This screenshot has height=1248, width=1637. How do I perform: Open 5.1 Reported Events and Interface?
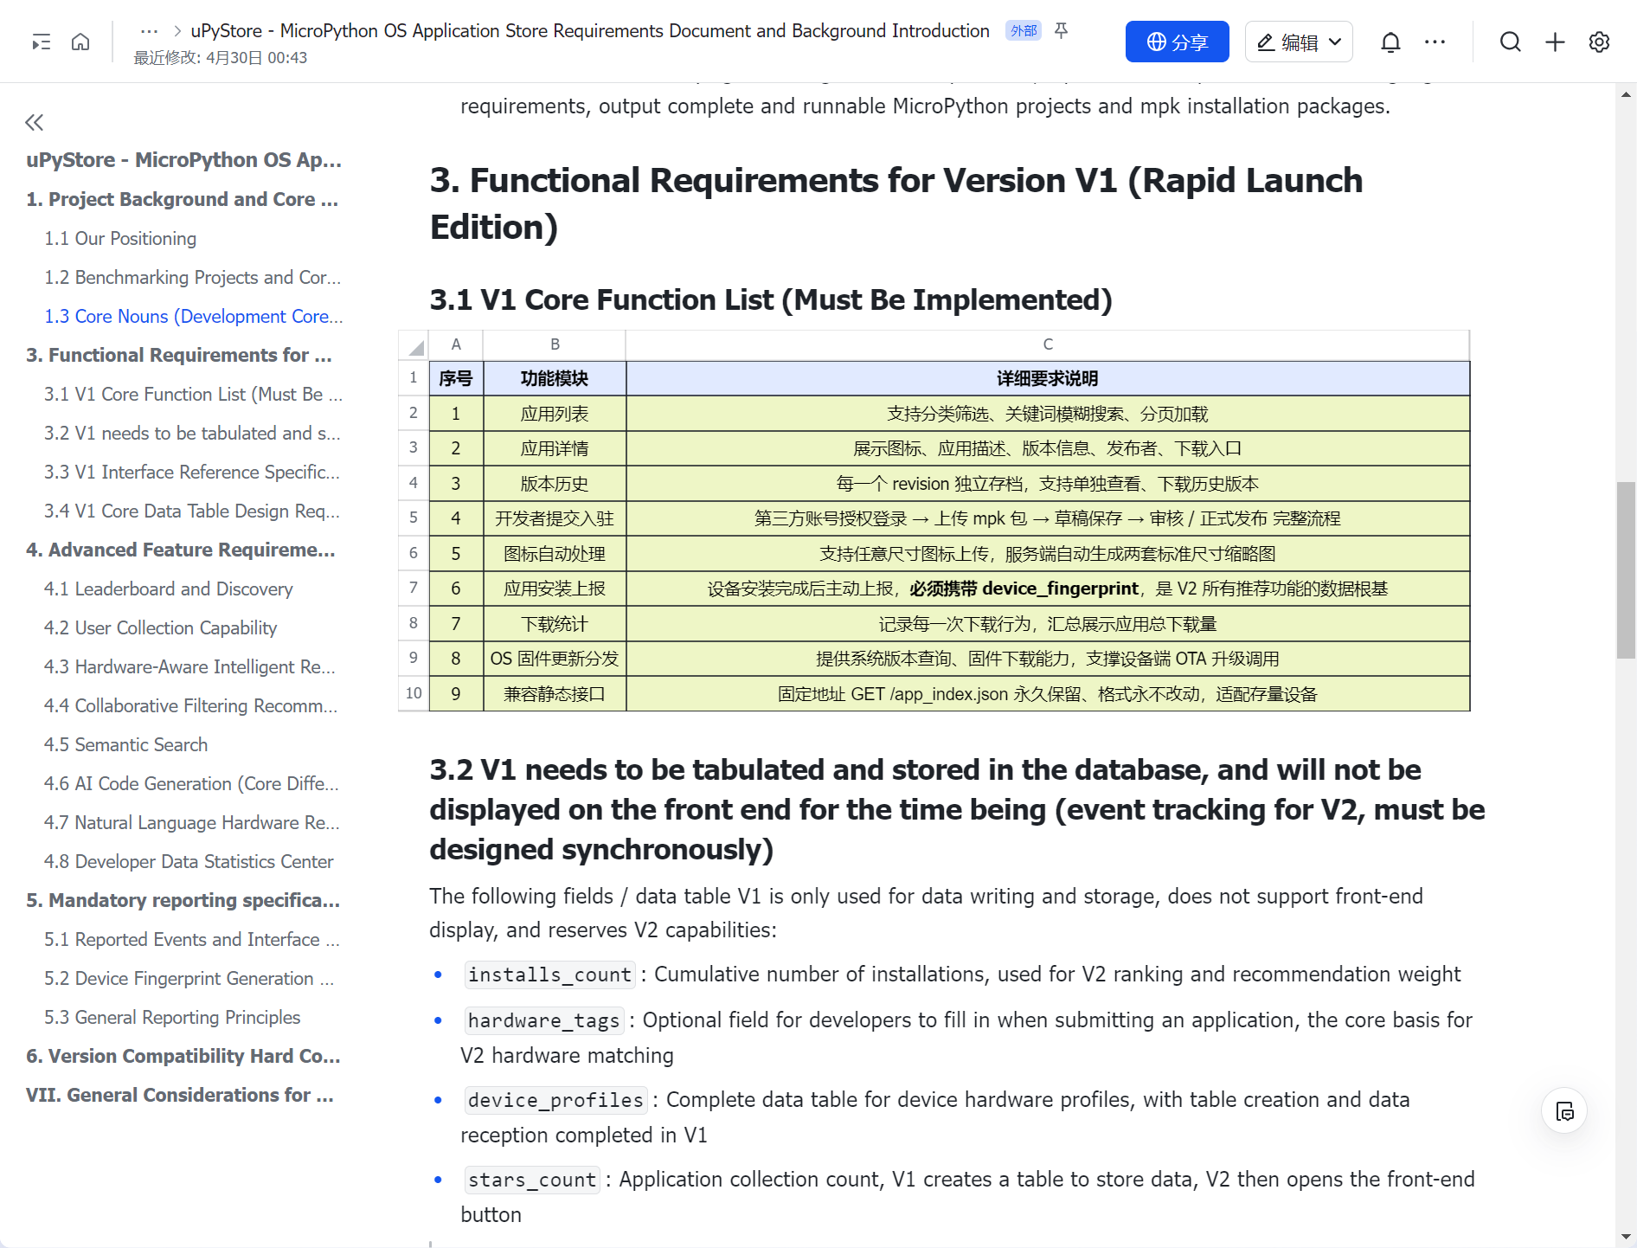click(x=192, y=939)
